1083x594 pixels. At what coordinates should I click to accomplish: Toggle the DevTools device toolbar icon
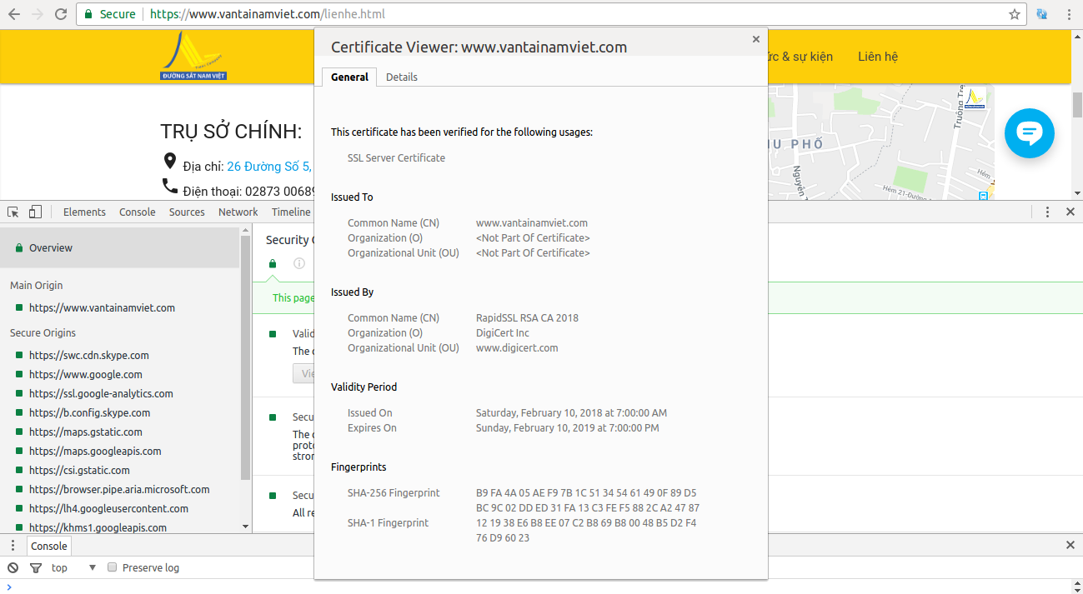35,212
